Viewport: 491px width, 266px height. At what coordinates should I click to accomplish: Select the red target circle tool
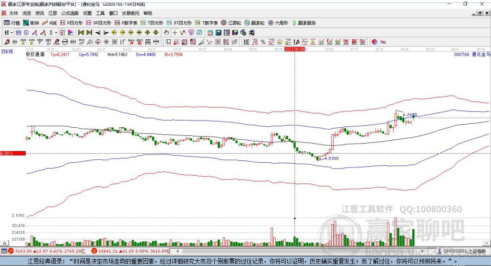tap(98, 42)
